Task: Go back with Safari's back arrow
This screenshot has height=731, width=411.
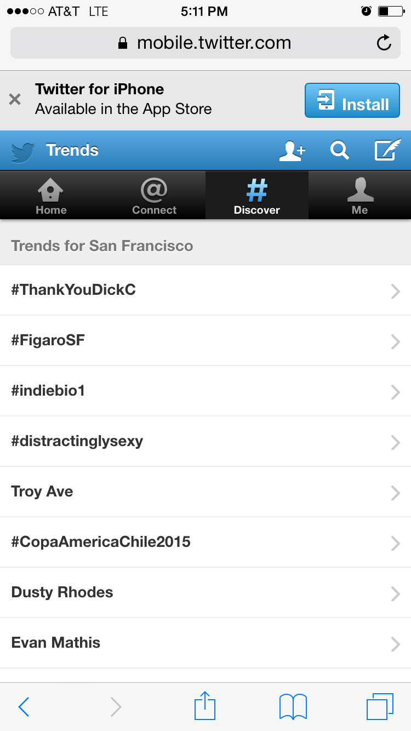Action: pyautogui.click(x=24, y=707)
